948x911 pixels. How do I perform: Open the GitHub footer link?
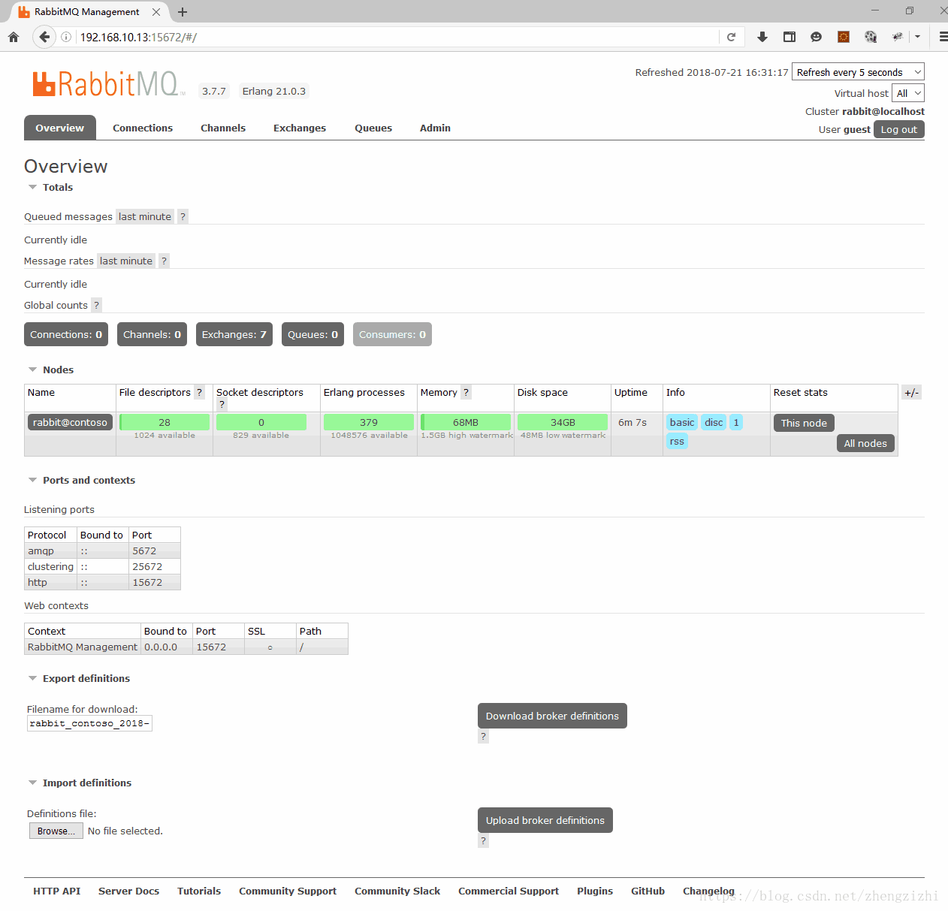point(648,891)
